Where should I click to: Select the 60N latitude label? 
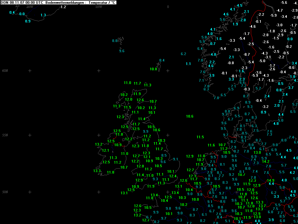tap(5, 71)
